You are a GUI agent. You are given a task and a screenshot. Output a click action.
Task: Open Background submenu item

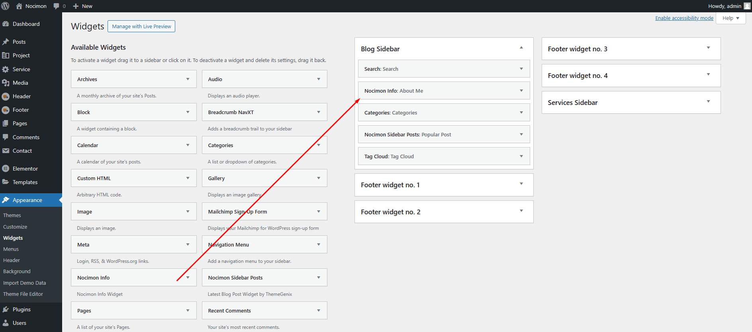(x=17, y=271)
